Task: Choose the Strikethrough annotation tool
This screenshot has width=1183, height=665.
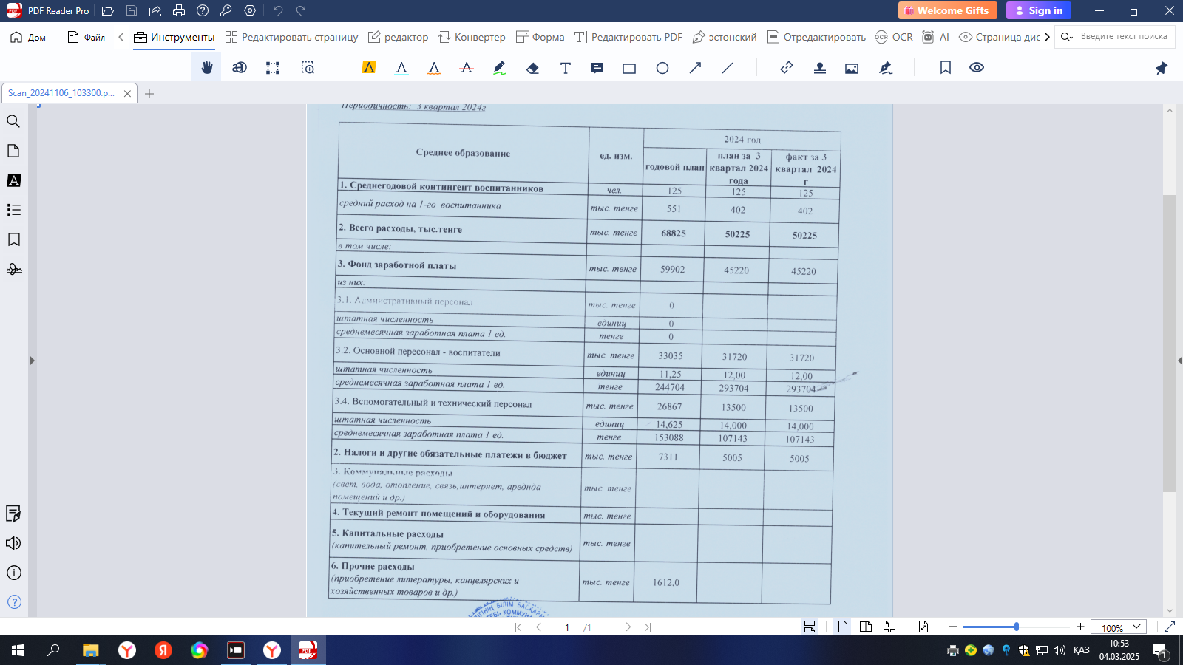Action: pos(467,68)
